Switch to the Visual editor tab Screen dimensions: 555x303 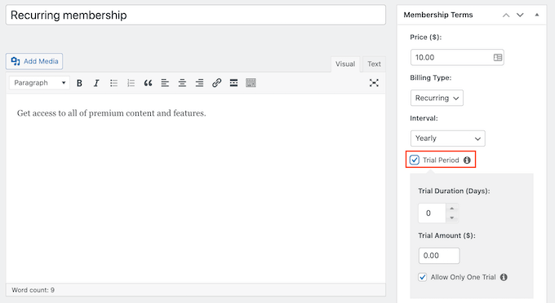(x=345, y=64)
